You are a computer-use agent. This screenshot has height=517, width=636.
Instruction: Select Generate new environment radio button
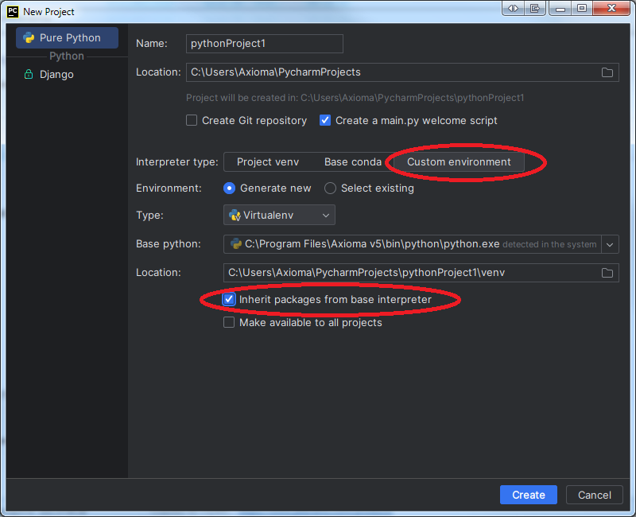pyautogui.click(x=229, y=189)
